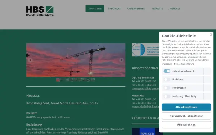Screen dimensions: 216x135
Task: Click the Alle ablehnen button
Action: pyautogui.click(x=186, y=125)
